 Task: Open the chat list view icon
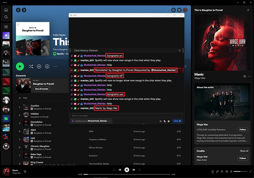[160, 121]
